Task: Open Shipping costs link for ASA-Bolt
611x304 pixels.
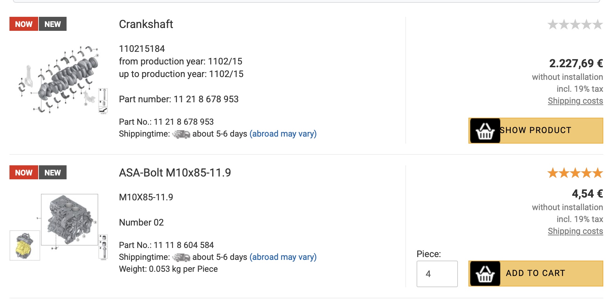Action: (x=575, y=231)
